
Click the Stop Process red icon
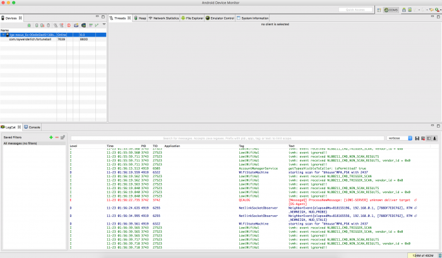(x=69, y=25)
